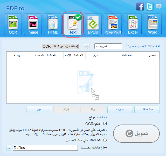The height and width of the screenshot is (156, 166).
Task: Select the Text output format
Action: coord(73,24)
